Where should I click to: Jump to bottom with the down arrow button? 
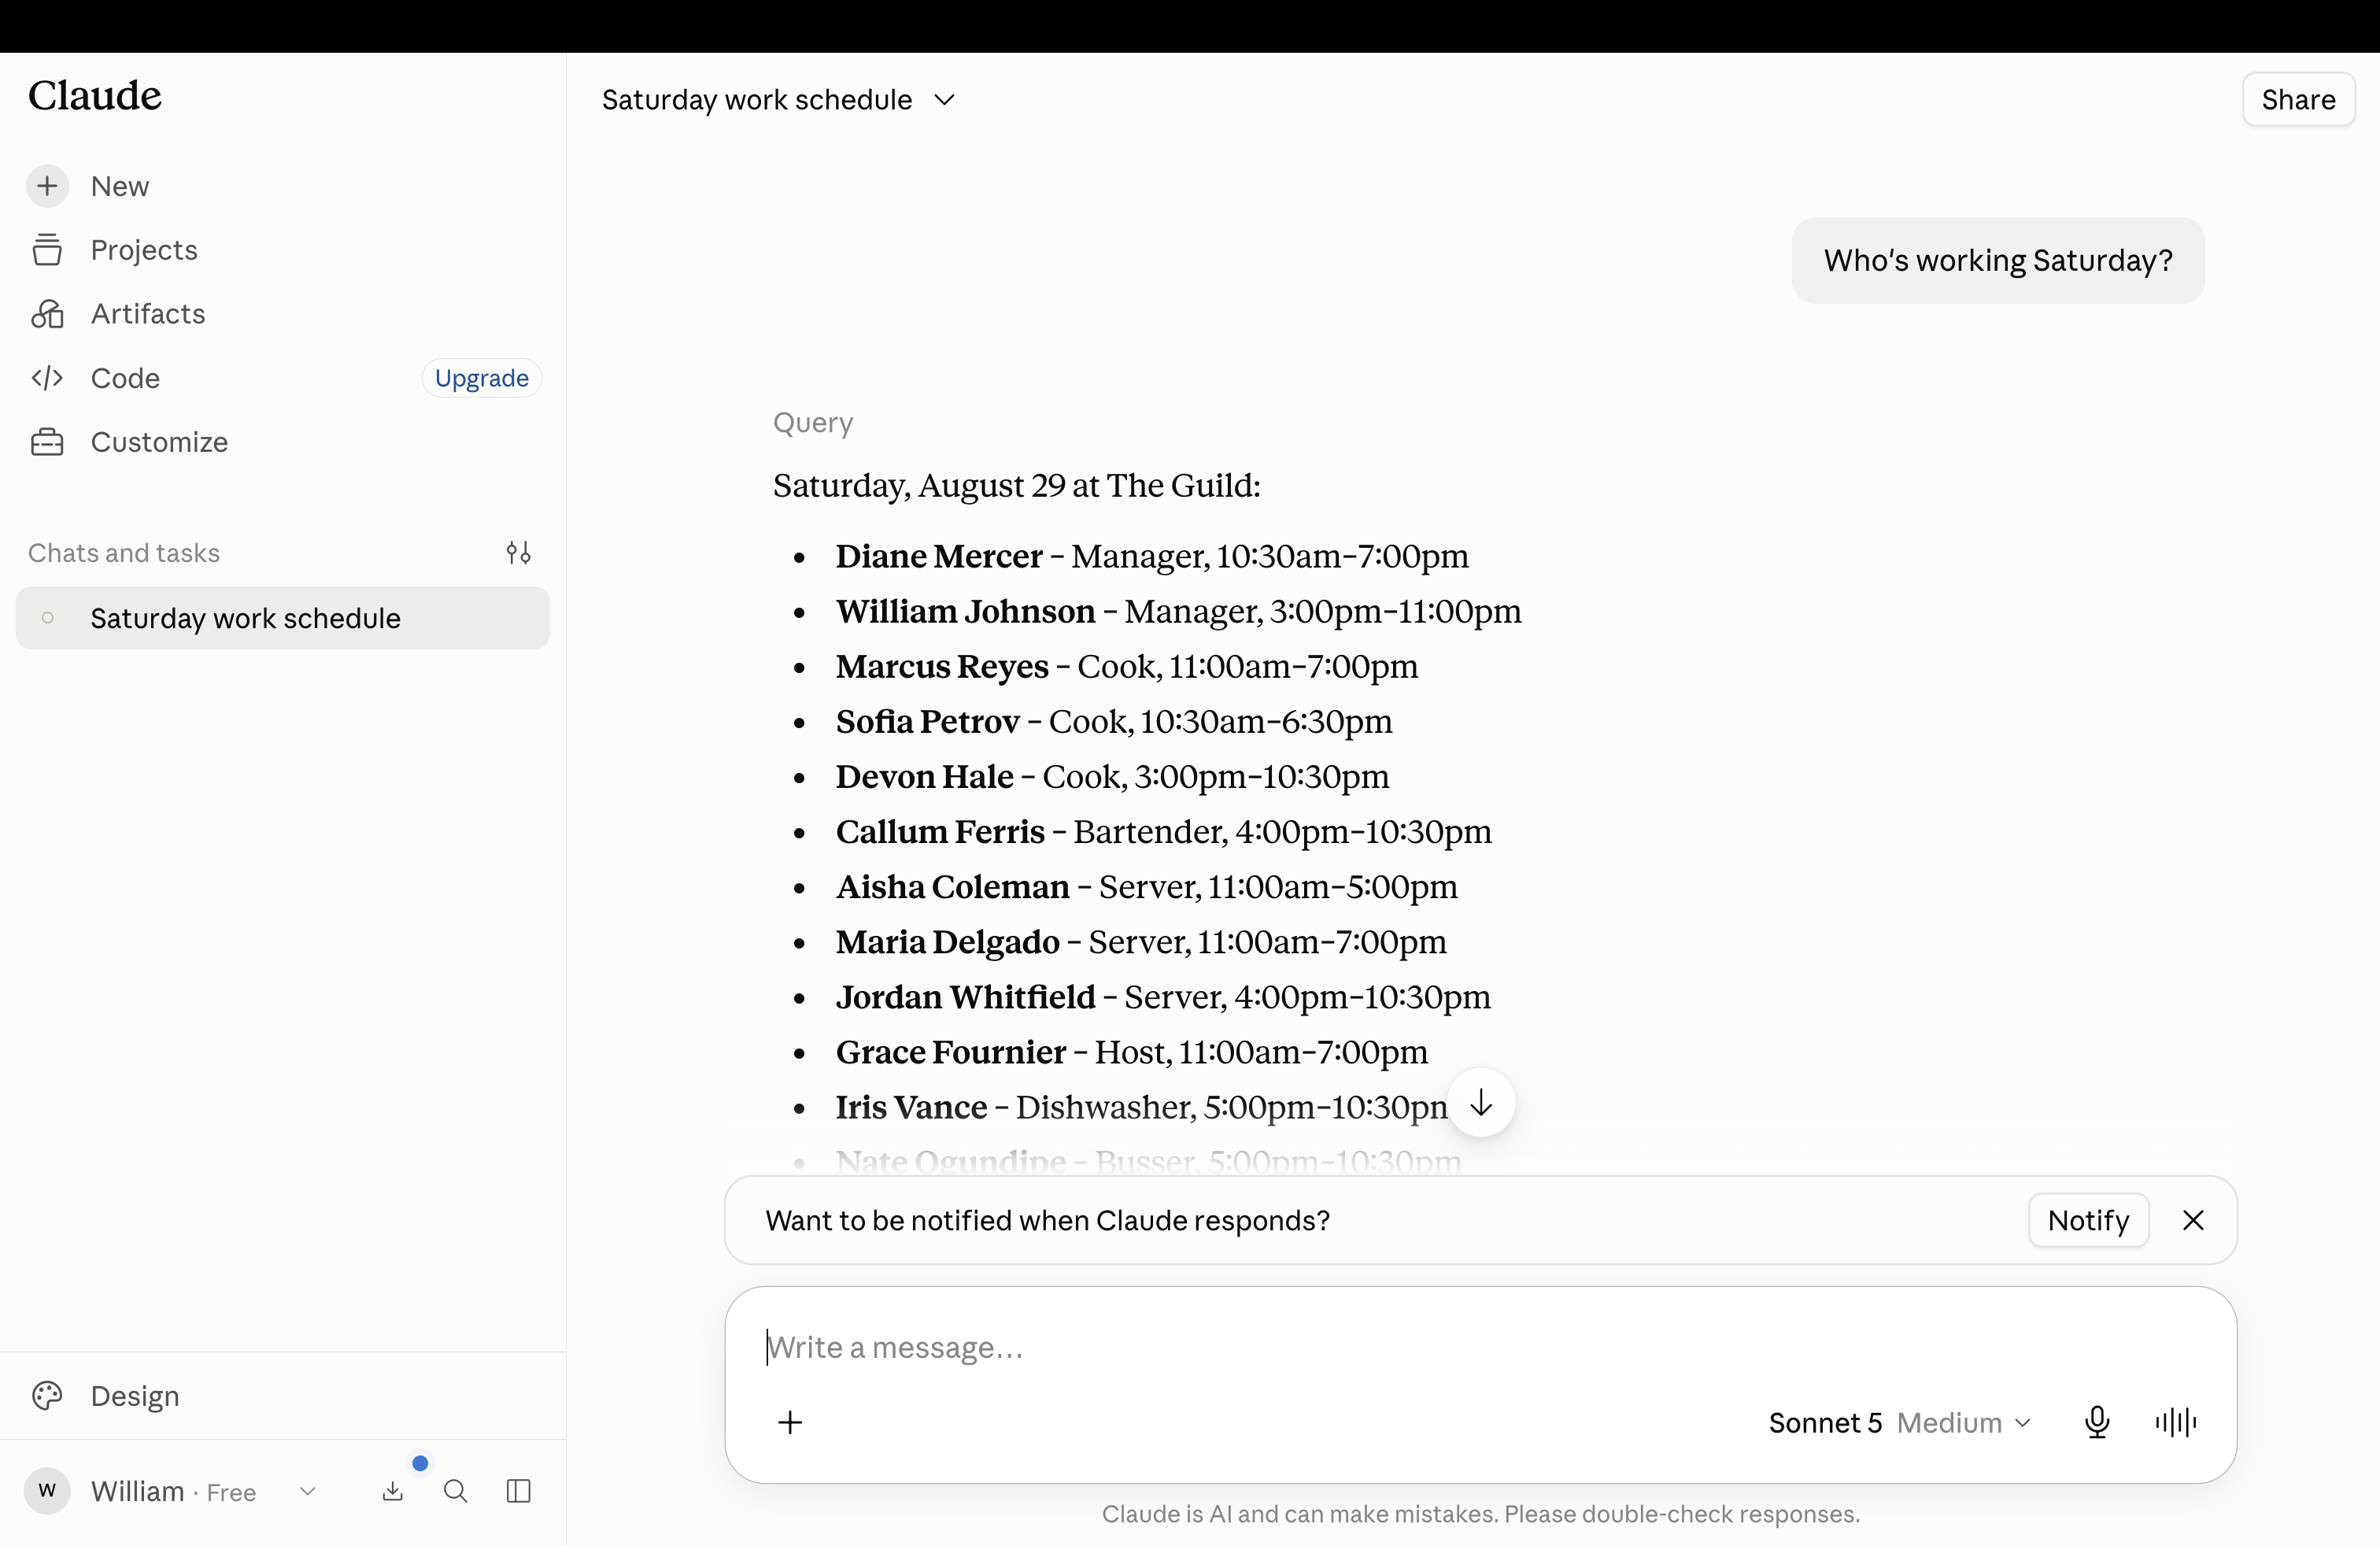tap(1481, 1103)
